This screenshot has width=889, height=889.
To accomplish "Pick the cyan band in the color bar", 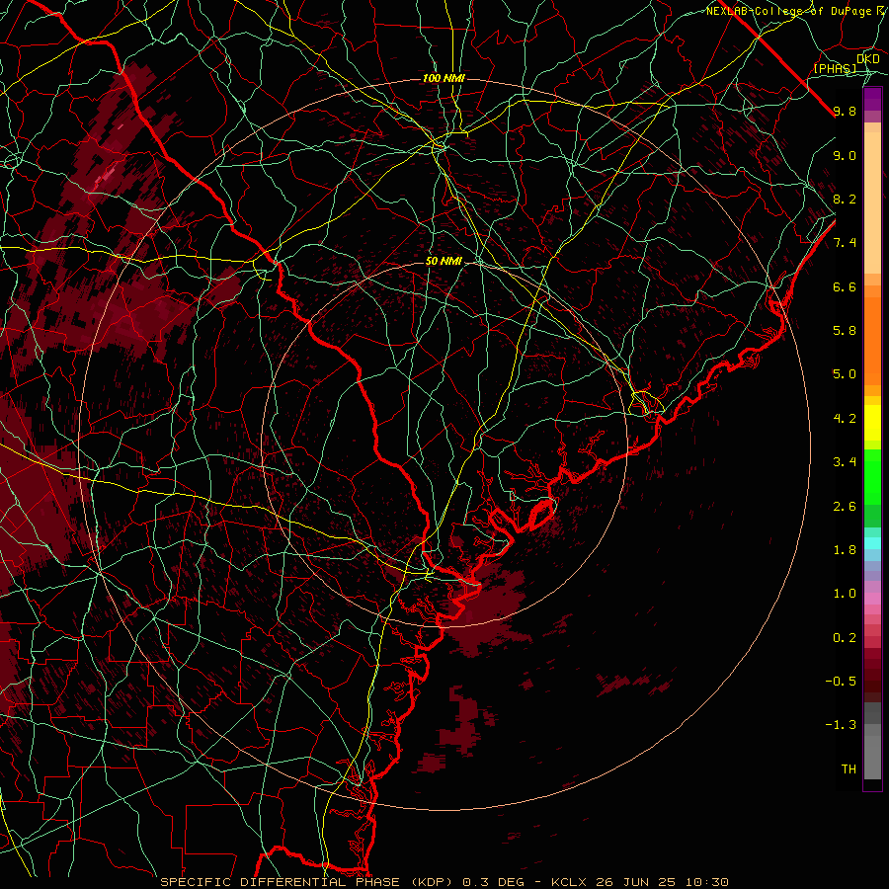I will [x=872, y=543].
